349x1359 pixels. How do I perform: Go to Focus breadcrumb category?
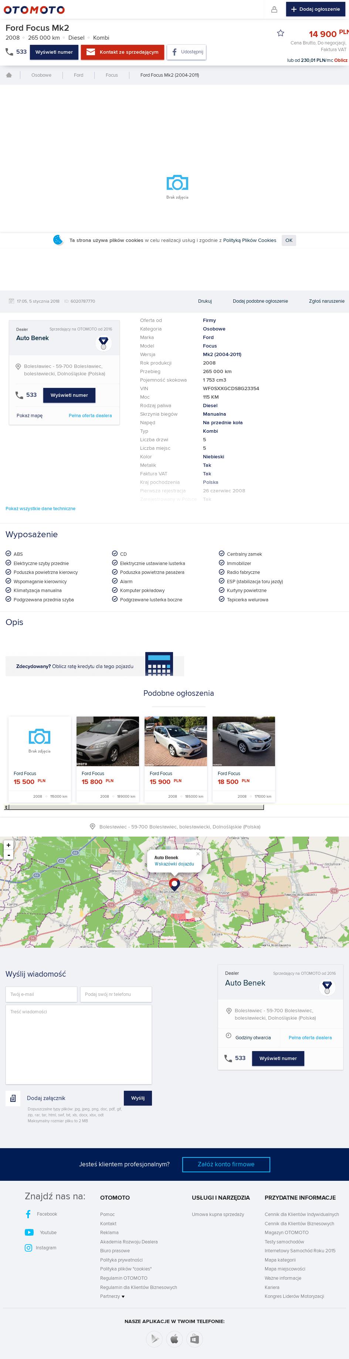point(112,75)
